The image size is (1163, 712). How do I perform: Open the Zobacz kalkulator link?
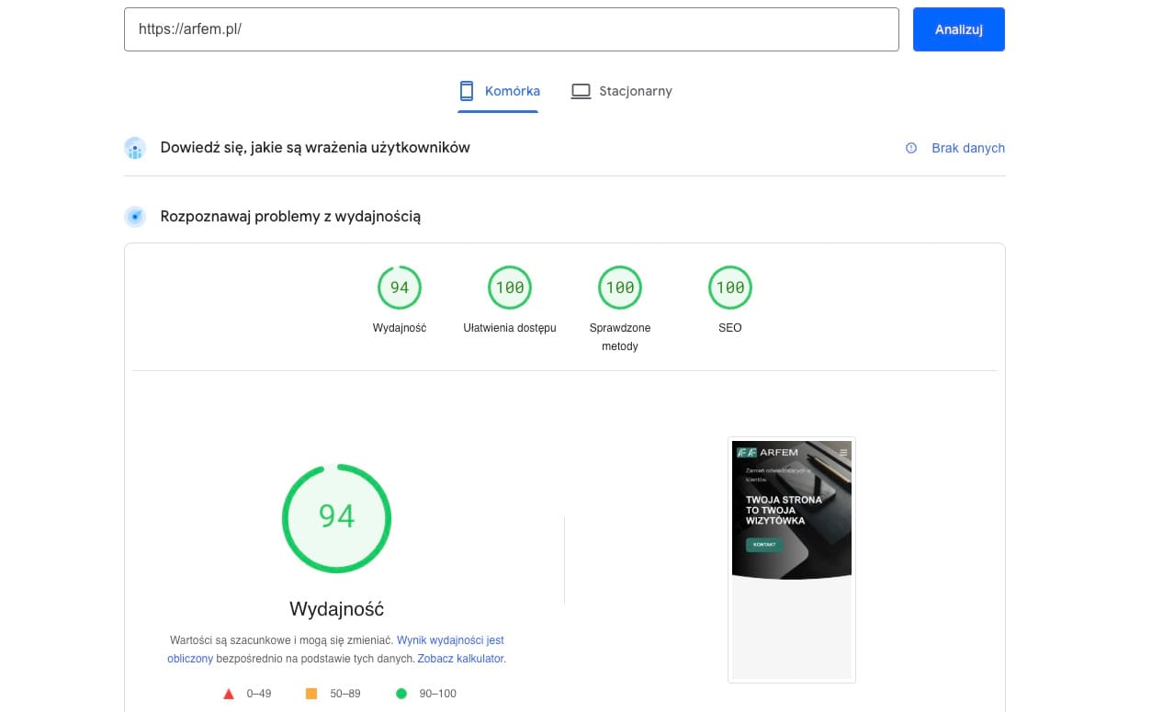[460, 659]
